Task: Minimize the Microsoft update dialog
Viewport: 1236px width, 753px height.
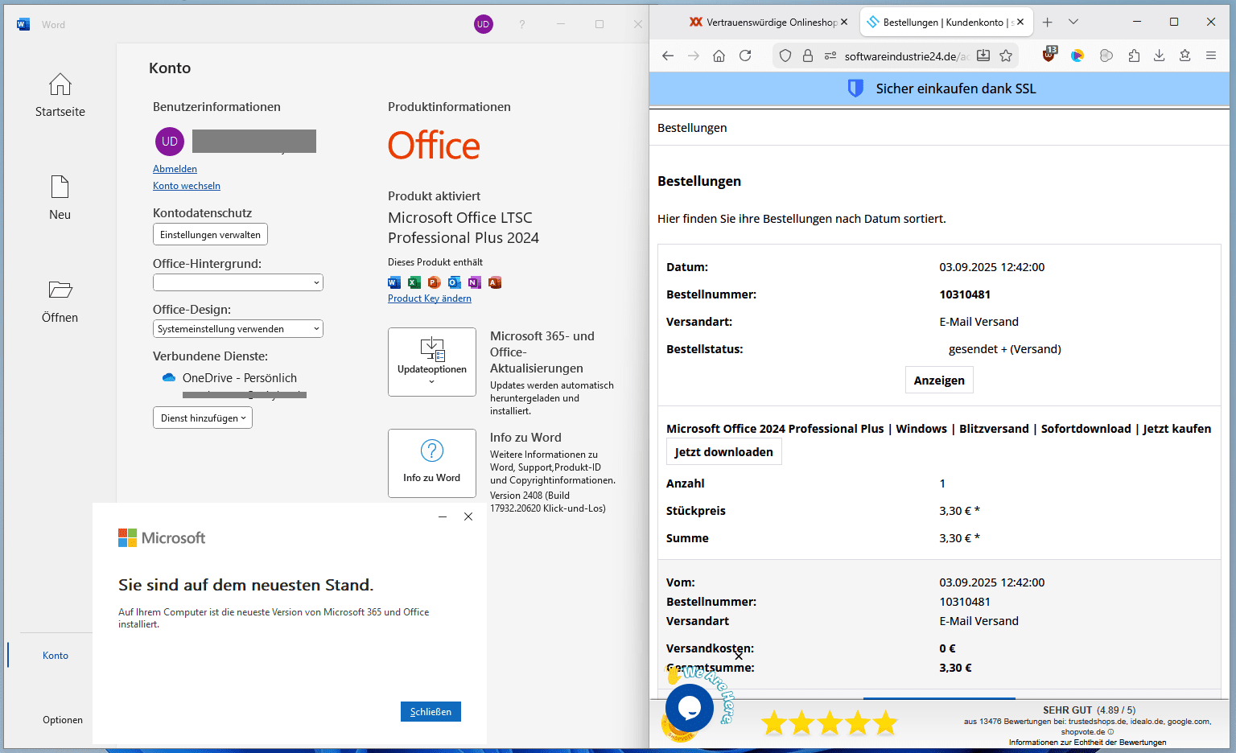Action: click(x=443, y=516)
